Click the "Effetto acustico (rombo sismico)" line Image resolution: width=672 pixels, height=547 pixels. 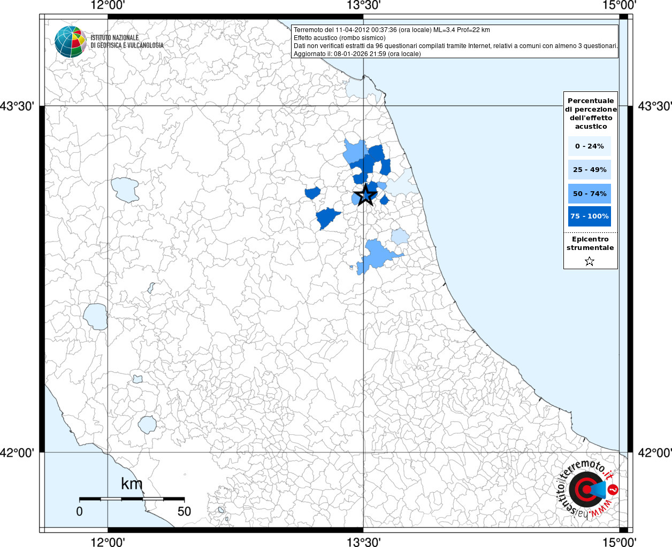339,38
